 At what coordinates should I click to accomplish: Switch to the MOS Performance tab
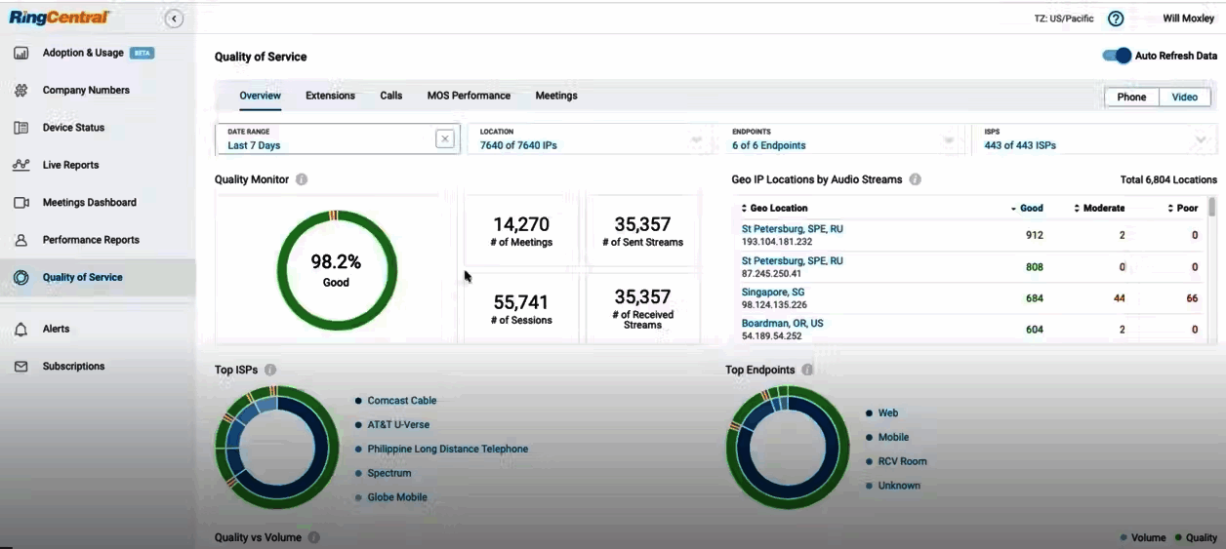[x=469, y=96]
